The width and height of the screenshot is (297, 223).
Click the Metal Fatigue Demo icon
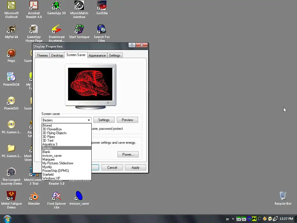click(11, 200)
